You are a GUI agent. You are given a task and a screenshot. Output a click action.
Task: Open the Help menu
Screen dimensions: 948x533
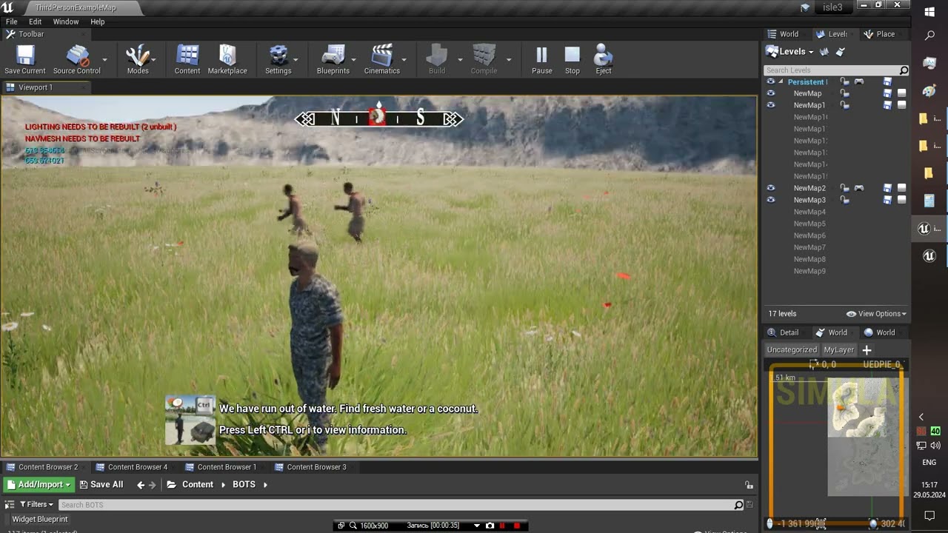point(98,21)
